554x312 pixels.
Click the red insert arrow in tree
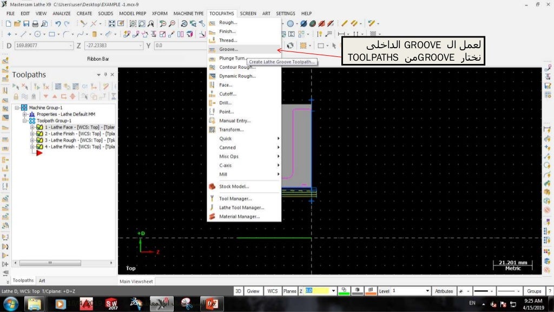pyautogui.click(x=39, y=153)
